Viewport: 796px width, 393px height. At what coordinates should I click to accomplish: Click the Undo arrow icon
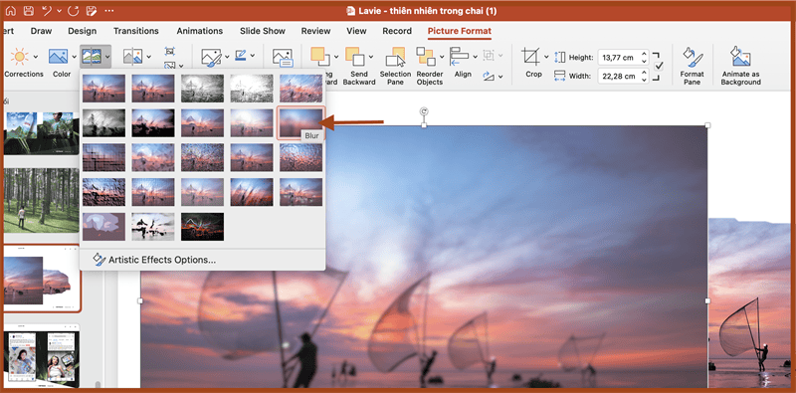47,11
